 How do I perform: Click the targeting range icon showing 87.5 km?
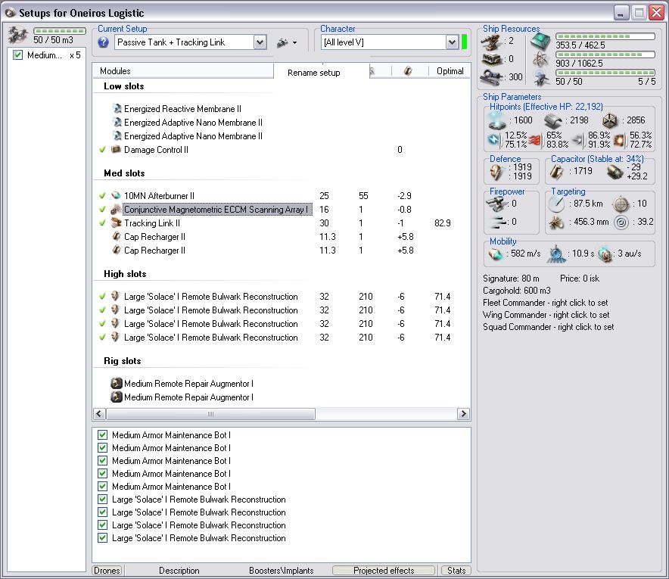556,204
